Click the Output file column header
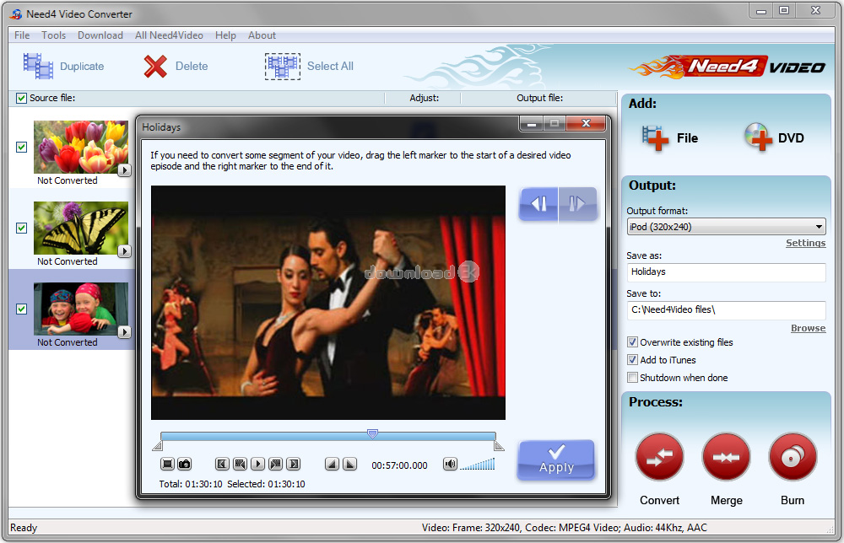 [539, 98]
